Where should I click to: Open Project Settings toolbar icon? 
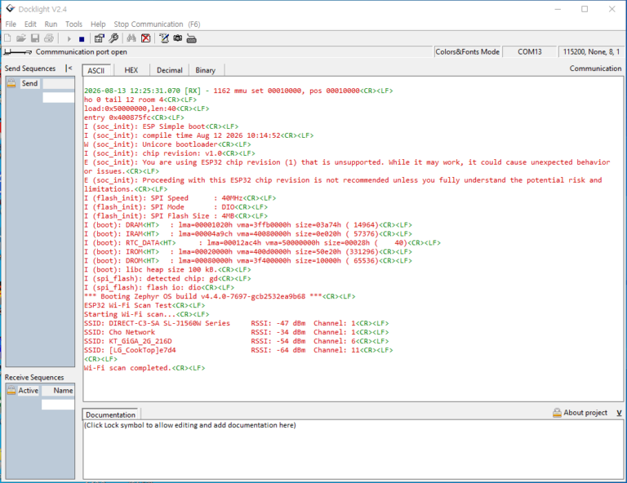99,38
